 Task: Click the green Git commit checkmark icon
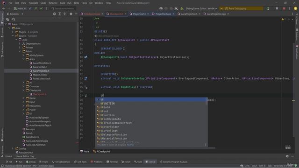(x=41, y=8)
